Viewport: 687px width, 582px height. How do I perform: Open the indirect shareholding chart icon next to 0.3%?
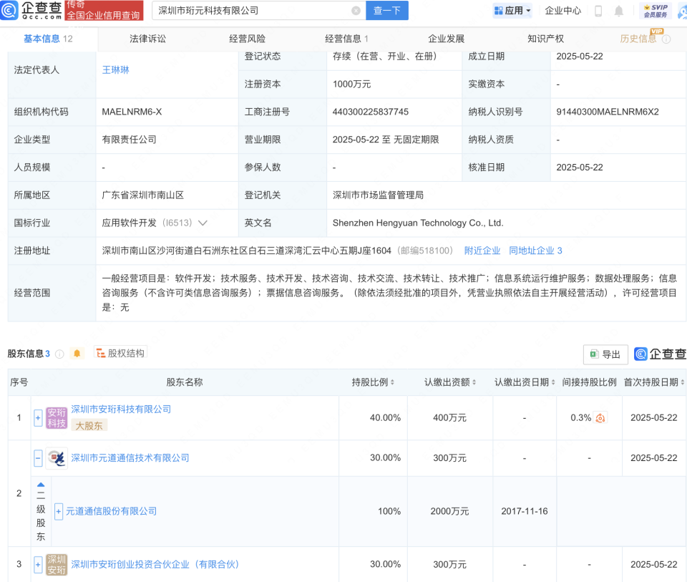click(600, 418)
